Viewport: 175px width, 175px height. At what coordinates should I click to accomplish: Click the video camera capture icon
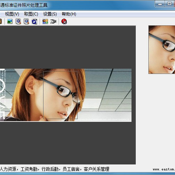pyautogui.click(x=53, y=21)
